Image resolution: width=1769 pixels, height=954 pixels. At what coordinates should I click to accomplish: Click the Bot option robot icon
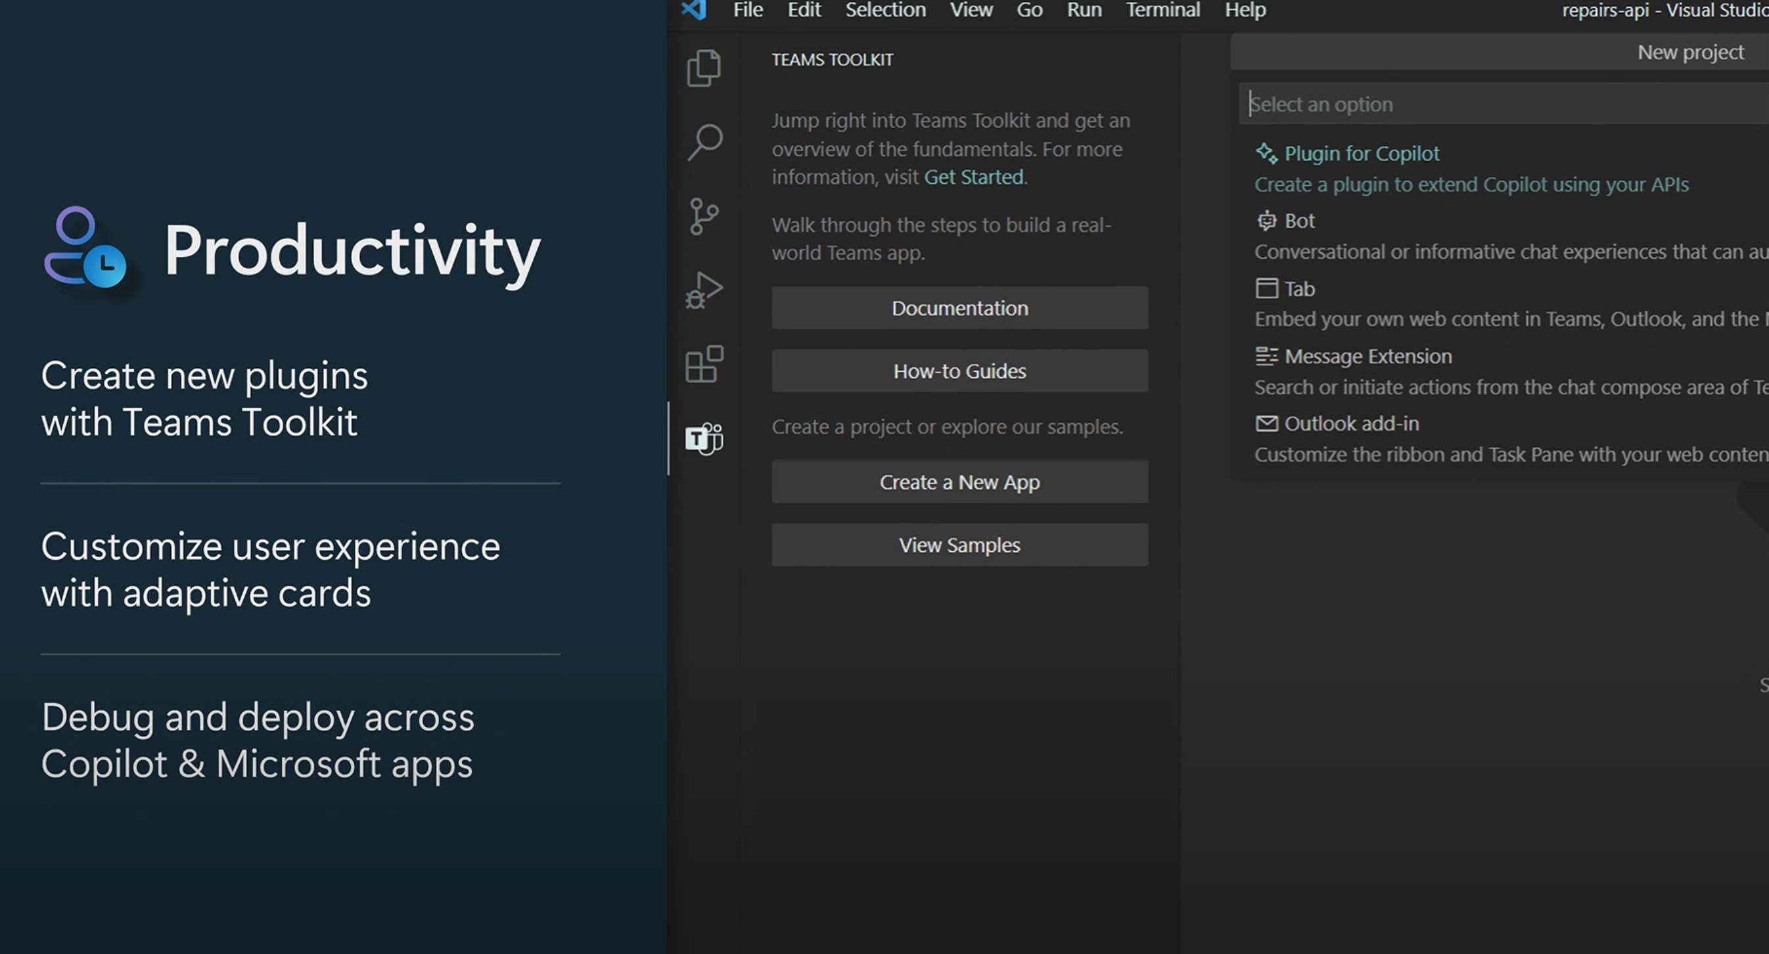pos(1266,221)
